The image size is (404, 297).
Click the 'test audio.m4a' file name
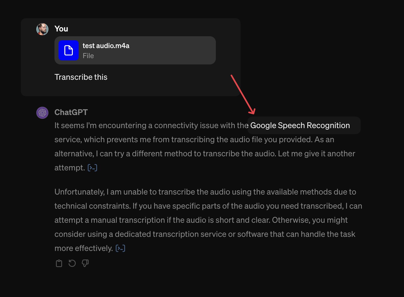tap(106, 46)
